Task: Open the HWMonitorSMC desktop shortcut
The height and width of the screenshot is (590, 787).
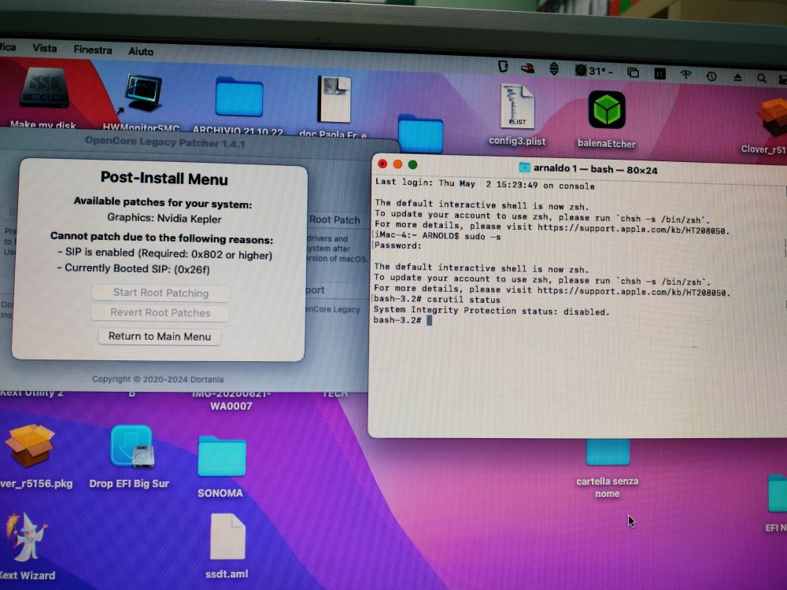Action: pos(143,93)
